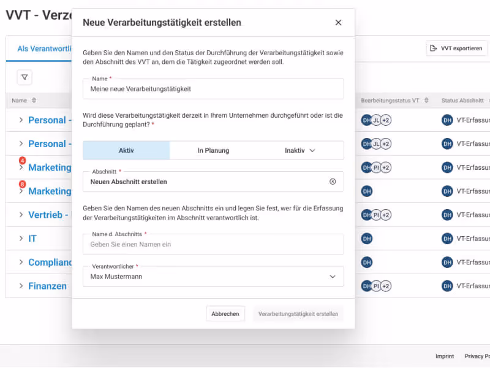This screenshot has width=490, height=368.
Task: Open the filter icon in the table toolbar
Action: pyautogui.click(x=24, y=77)
